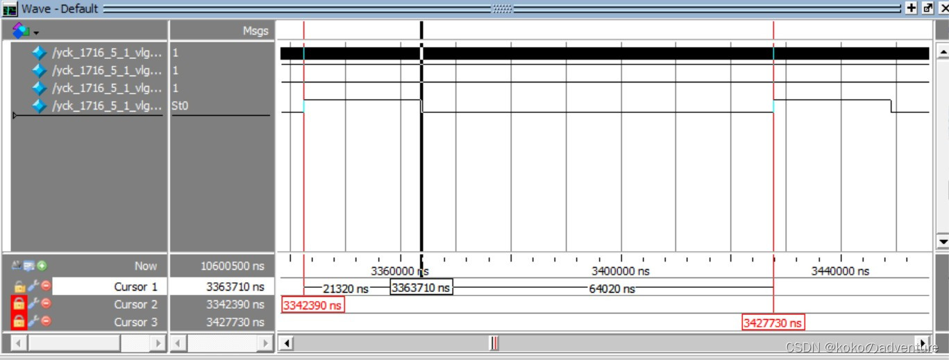Click names pane scrollbar left arrow
The width and height of the screenshot is (949, 360).
(19, 343)
